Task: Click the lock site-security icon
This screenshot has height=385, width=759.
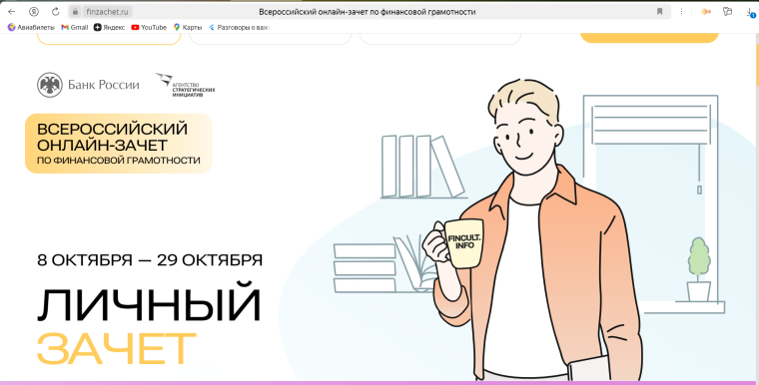Action: click(75, 12)
